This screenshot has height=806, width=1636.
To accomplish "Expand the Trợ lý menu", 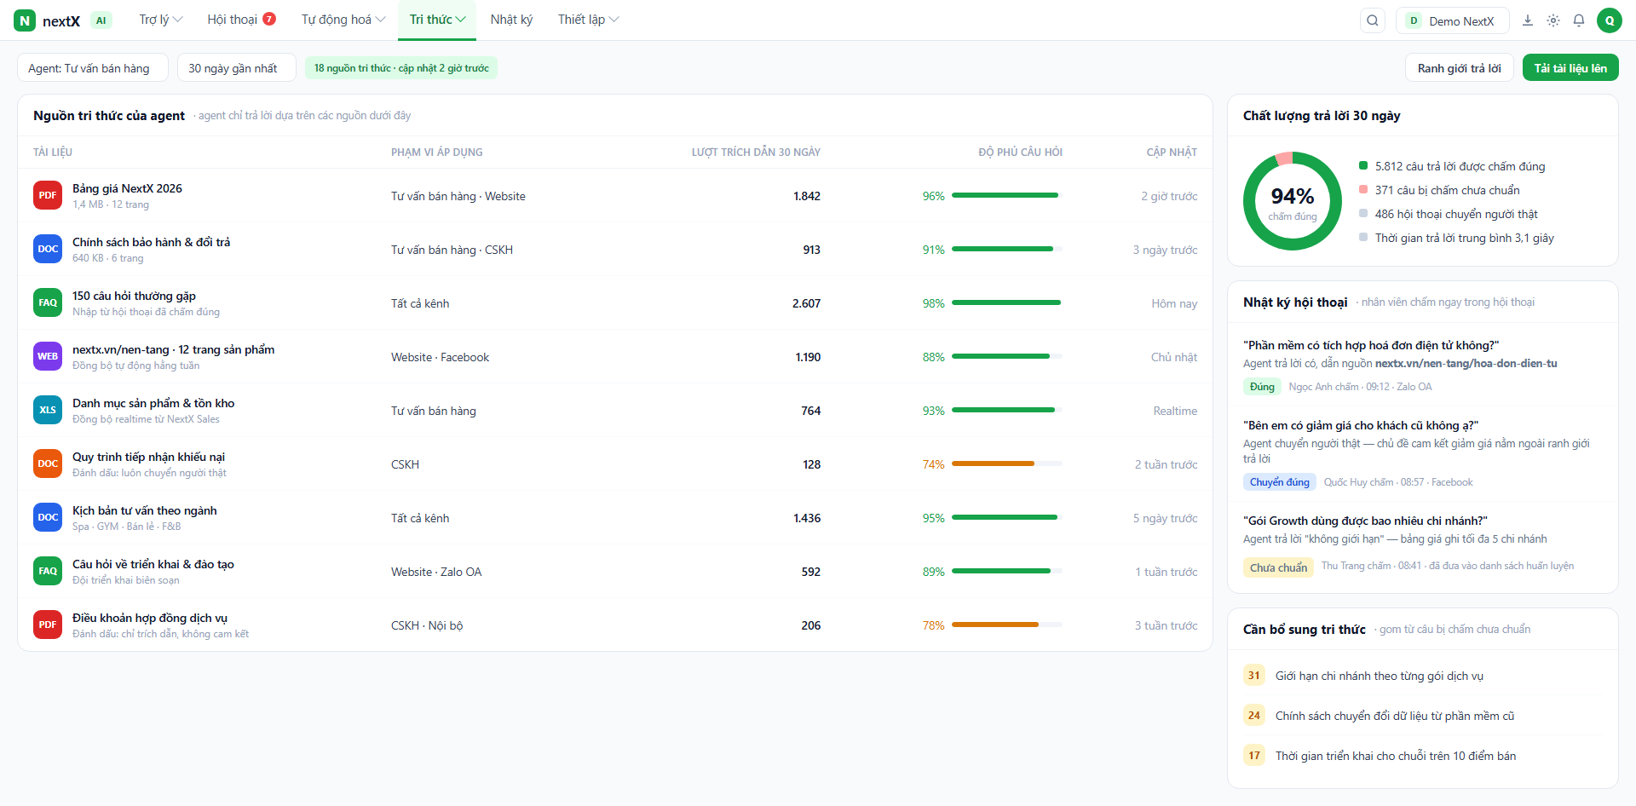I will tap(161, 20).
